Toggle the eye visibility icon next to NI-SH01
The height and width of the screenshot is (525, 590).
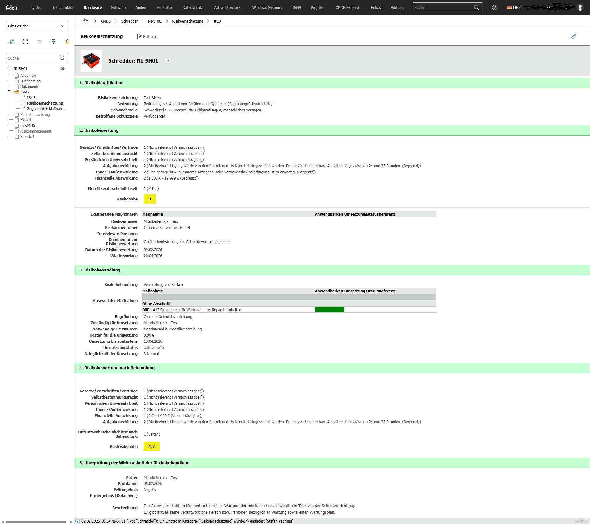click(x=62, y=68)
